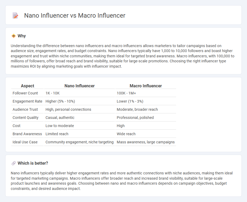Click the Professional, polished cell

click(146, 118)
